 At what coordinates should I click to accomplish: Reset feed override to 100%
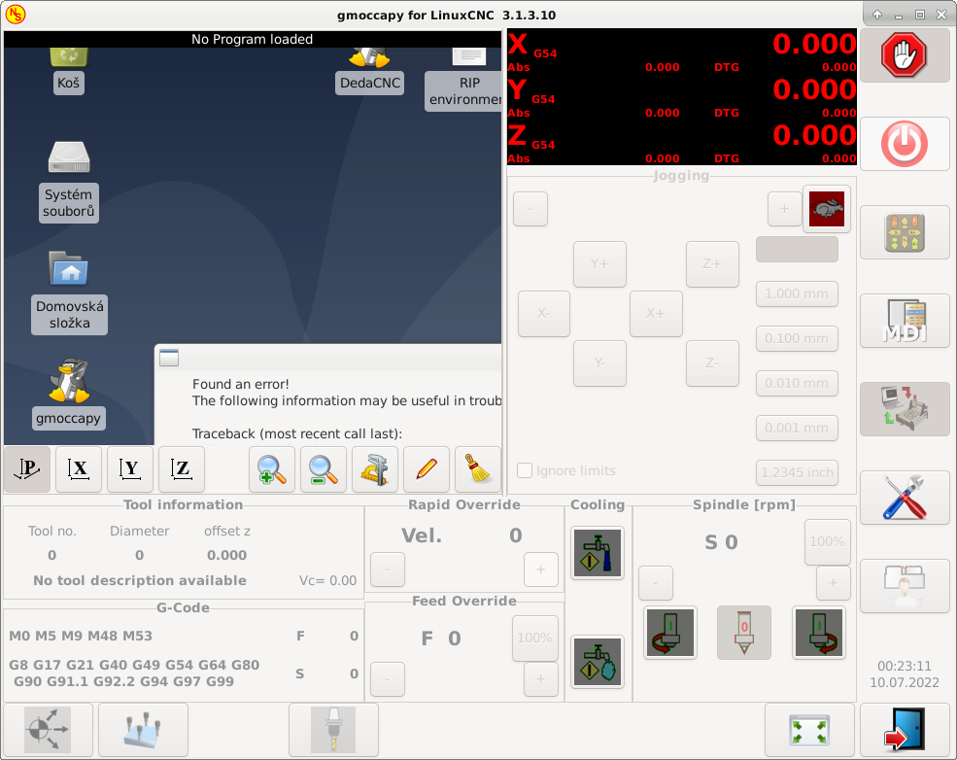535,638
